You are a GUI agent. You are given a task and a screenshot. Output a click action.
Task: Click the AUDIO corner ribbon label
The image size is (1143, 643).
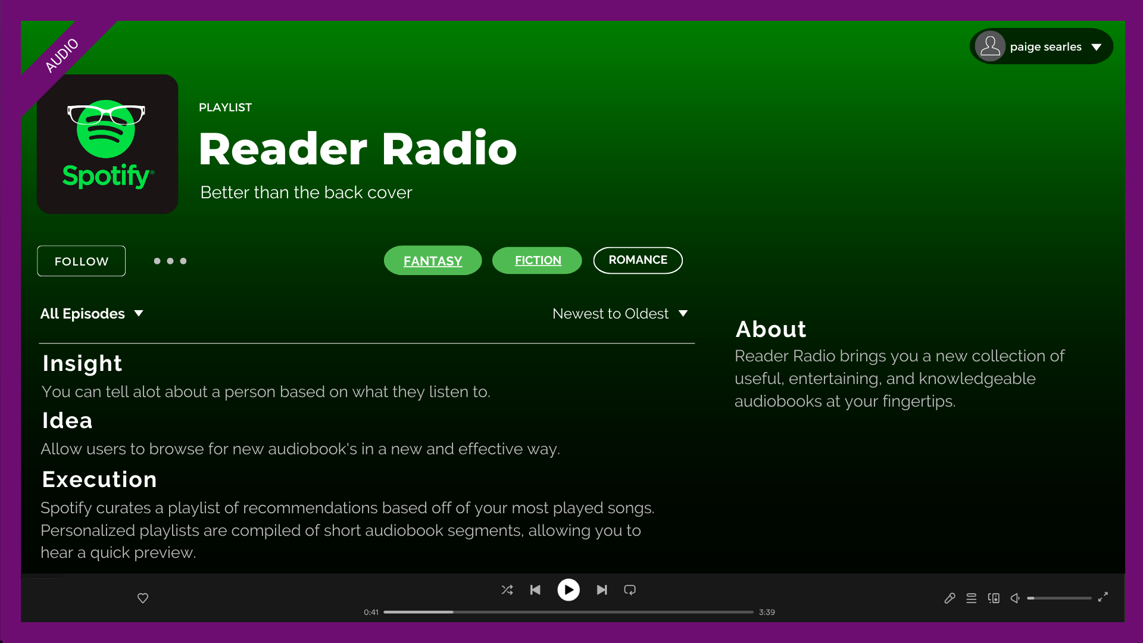(61, 55)
